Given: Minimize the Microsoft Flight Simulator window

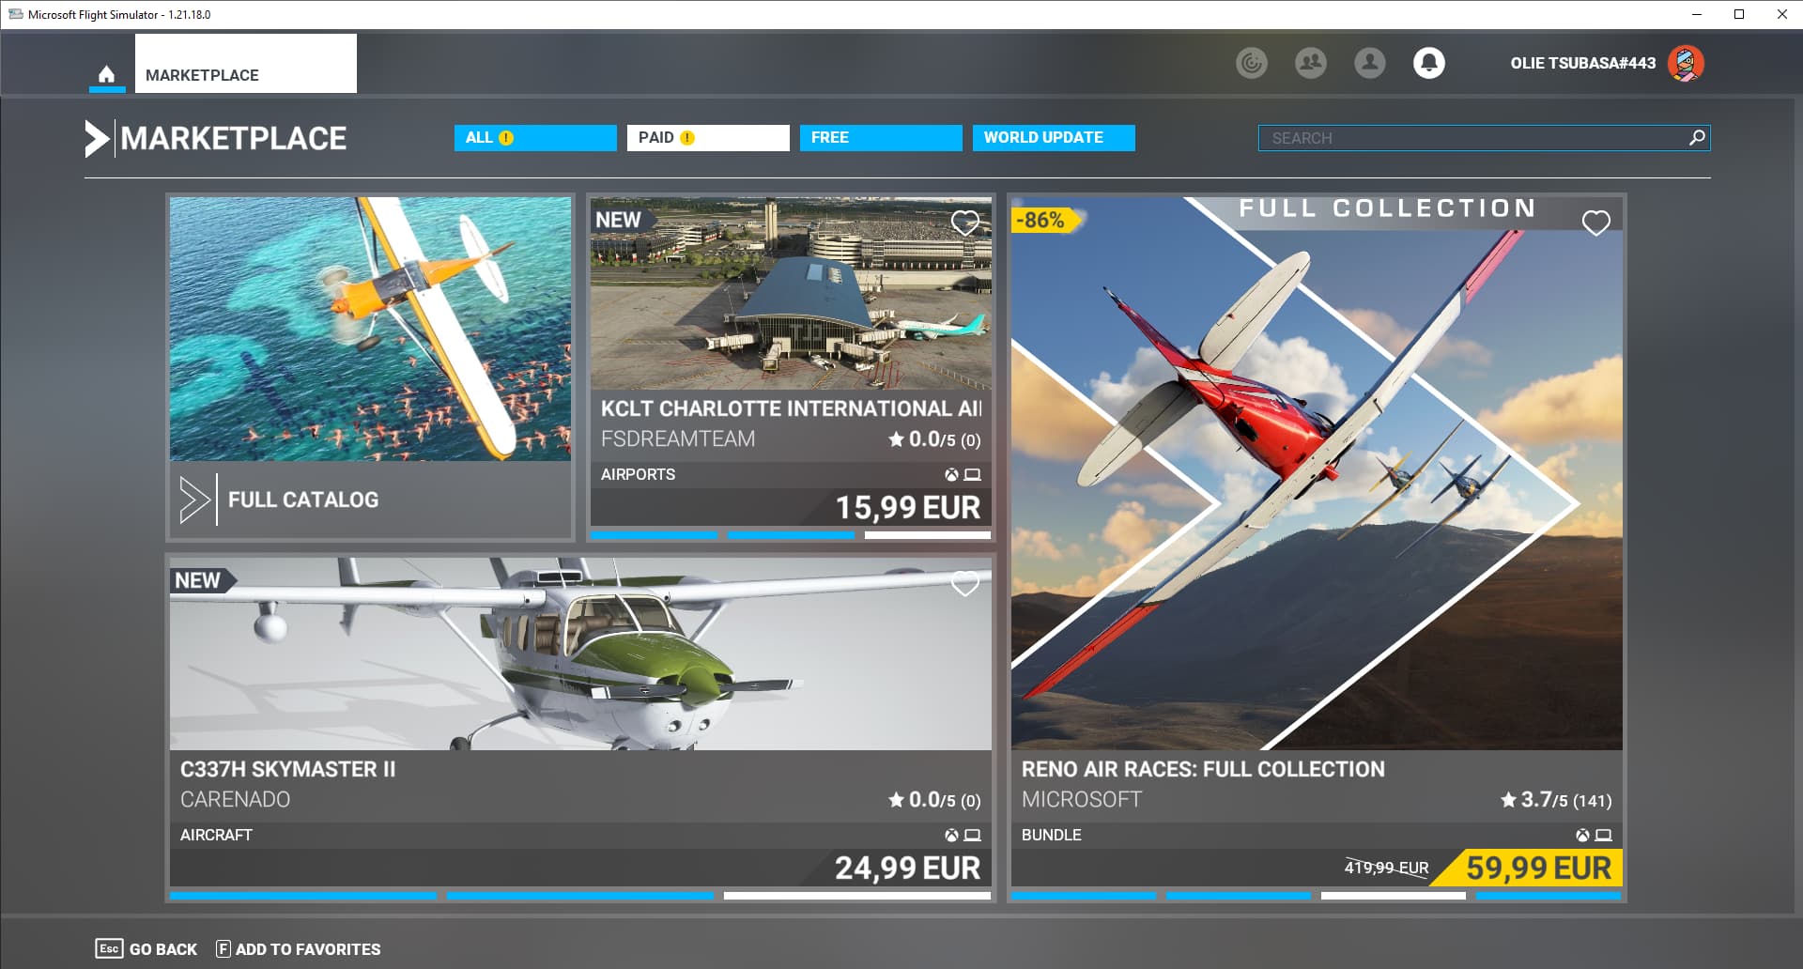Looking at the screenshot, I should point(1696,14).
